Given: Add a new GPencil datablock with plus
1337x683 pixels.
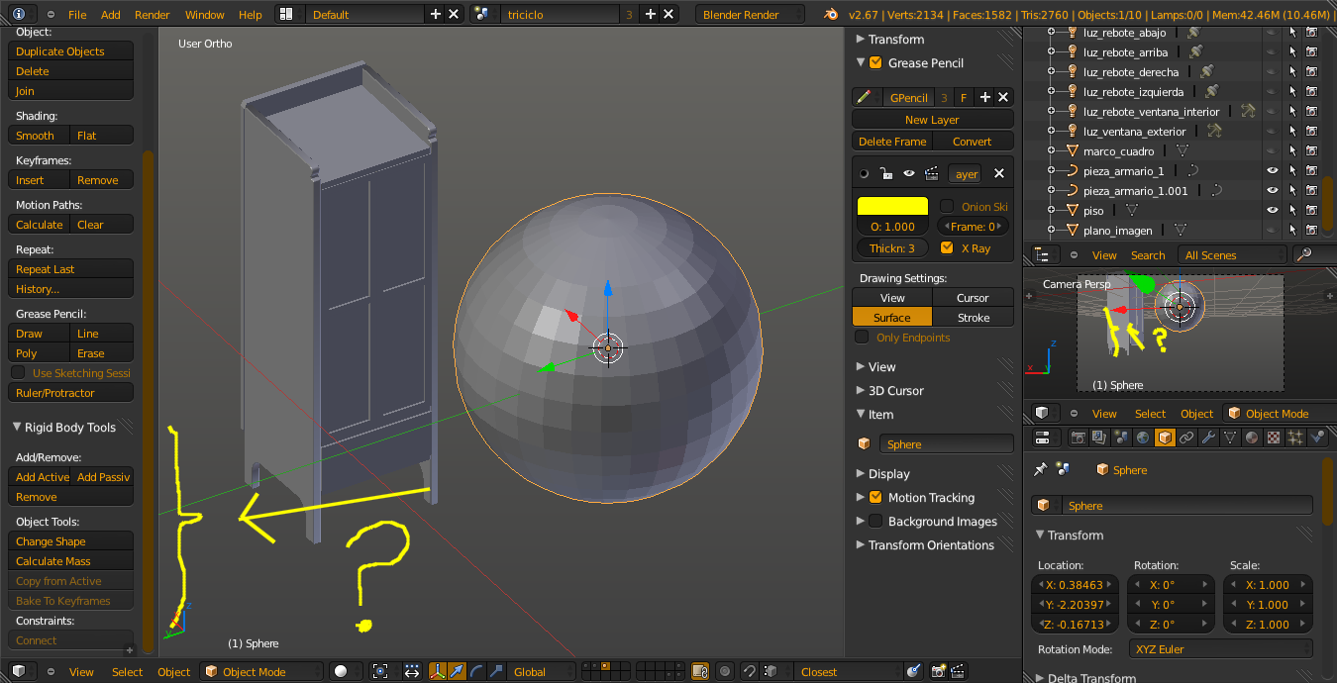Looking at the screenshot, I should click(x=984, y=97).
